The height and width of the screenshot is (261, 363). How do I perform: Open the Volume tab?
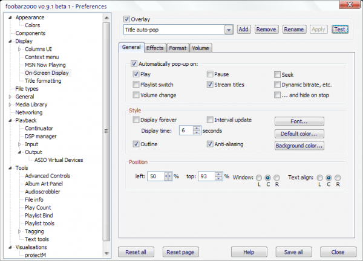point(201,48)
